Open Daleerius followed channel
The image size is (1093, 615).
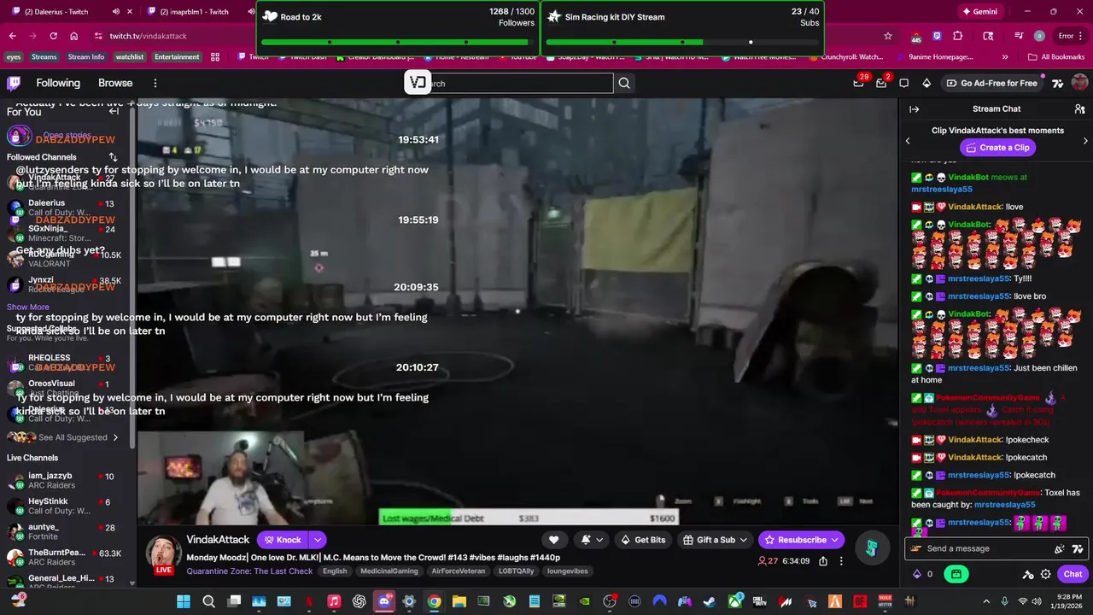click(65, 208)
